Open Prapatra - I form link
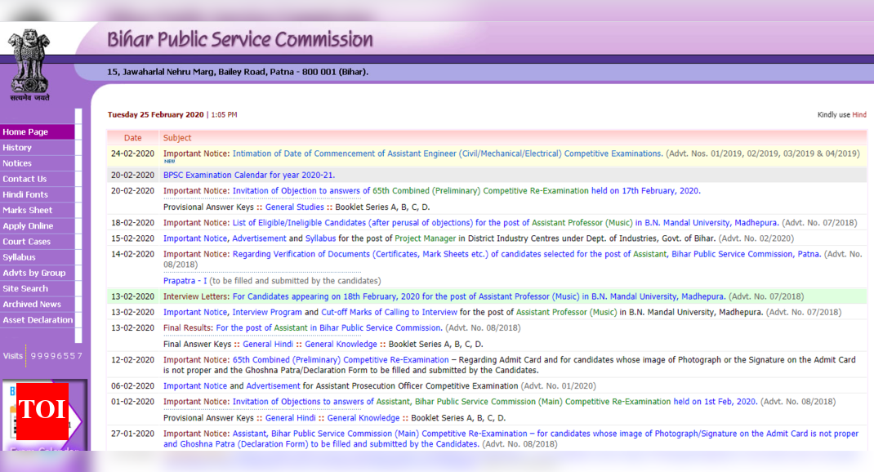 (x=185, y=281)
